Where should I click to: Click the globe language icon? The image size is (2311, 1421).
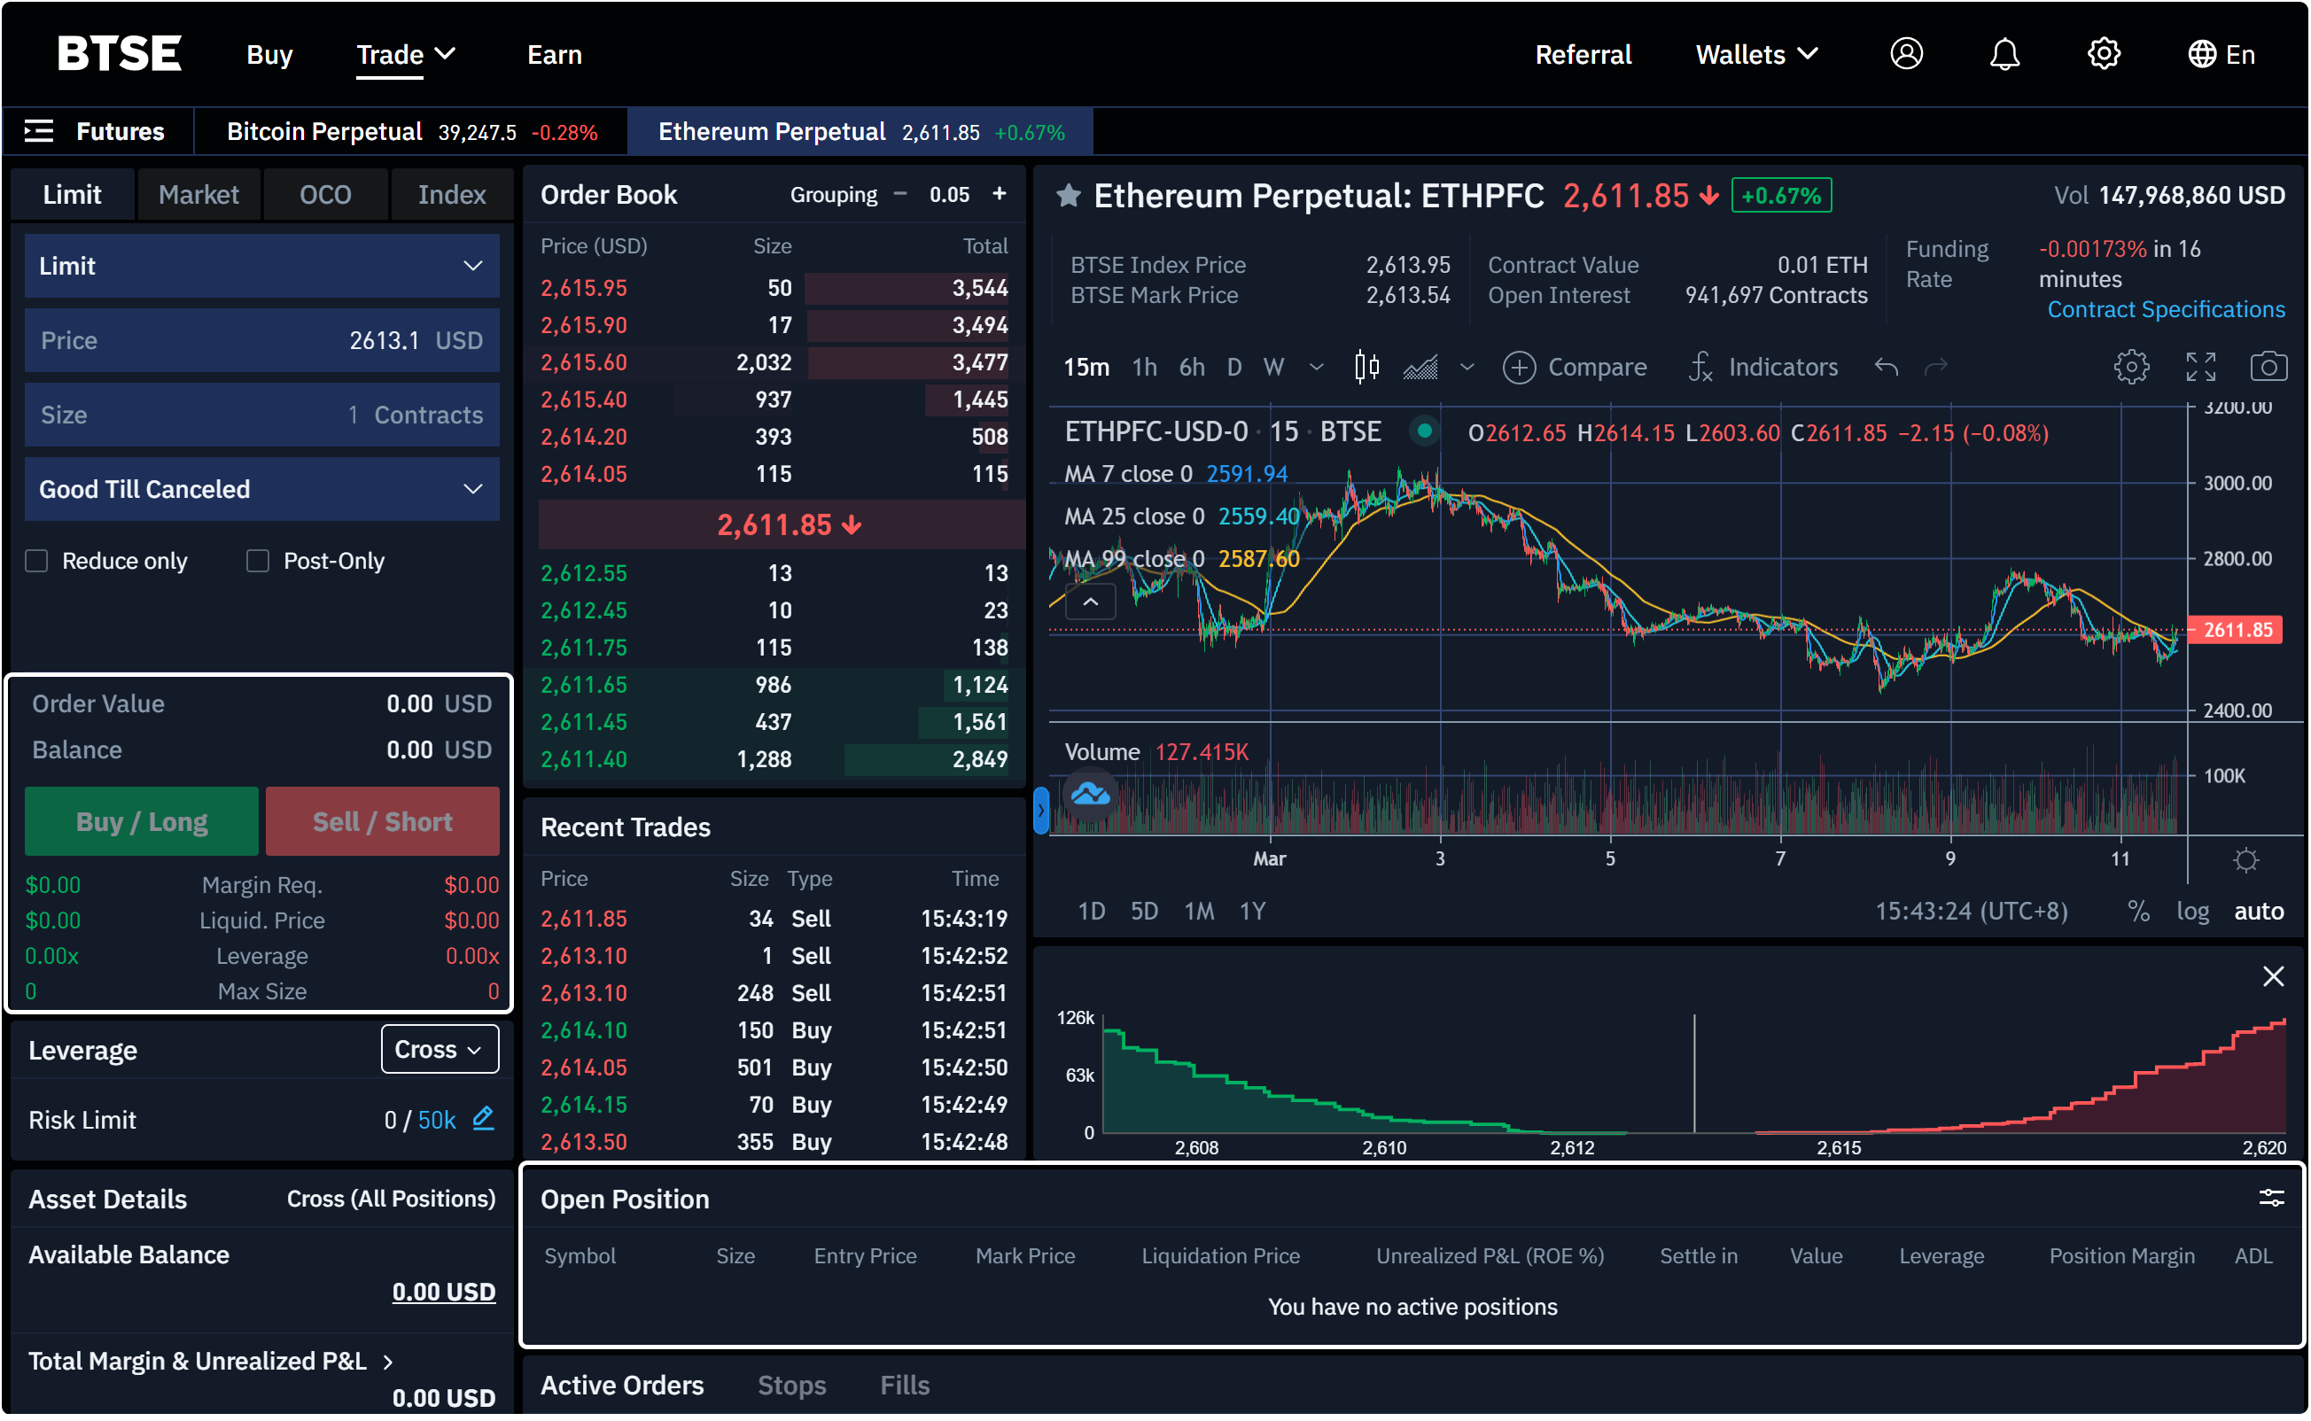click(2202, 55)
